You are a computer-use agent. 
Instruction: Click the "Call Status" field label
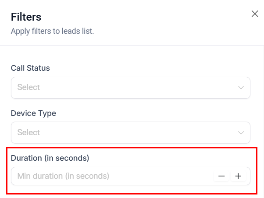[x=30, y=68]
